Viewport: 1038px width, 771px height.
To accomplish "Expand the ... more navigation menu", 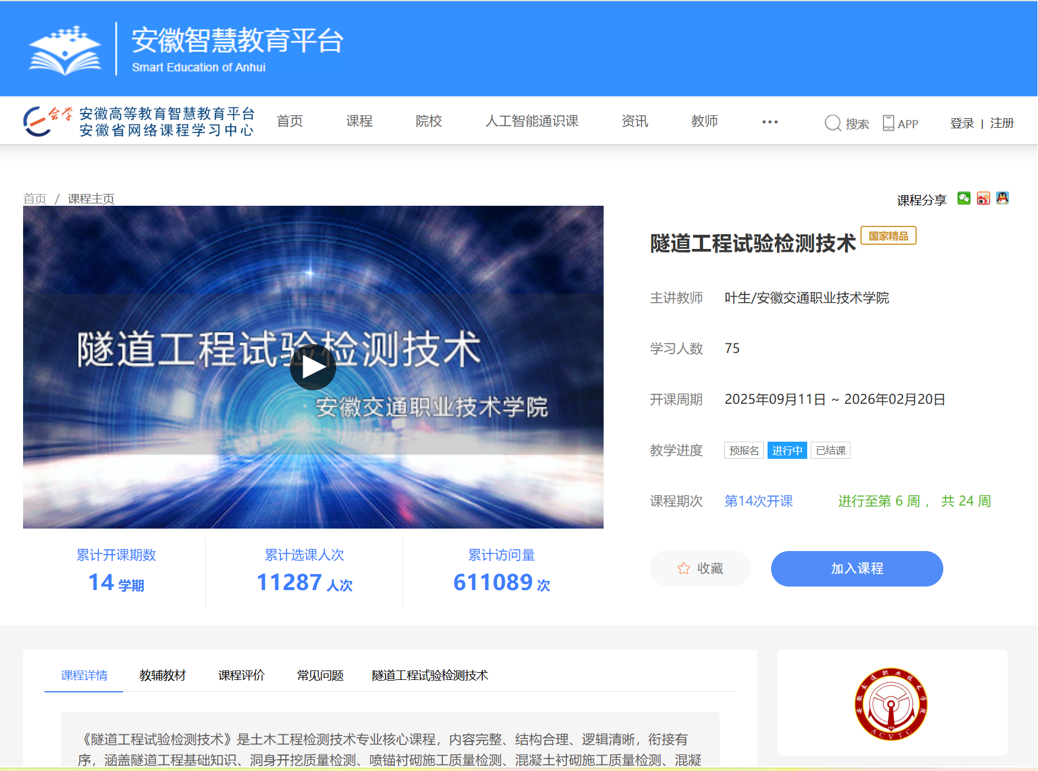I will 769,121.
